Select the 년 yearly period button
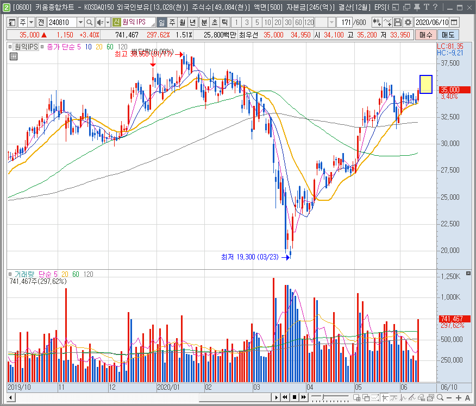Image resolution: width=476 pixels, height=406 pixels. [192, 22]
